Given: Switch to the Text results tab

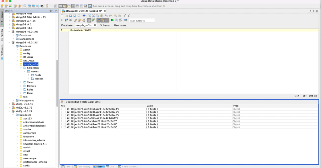Looking at the screenshot, I should [66, 166].
